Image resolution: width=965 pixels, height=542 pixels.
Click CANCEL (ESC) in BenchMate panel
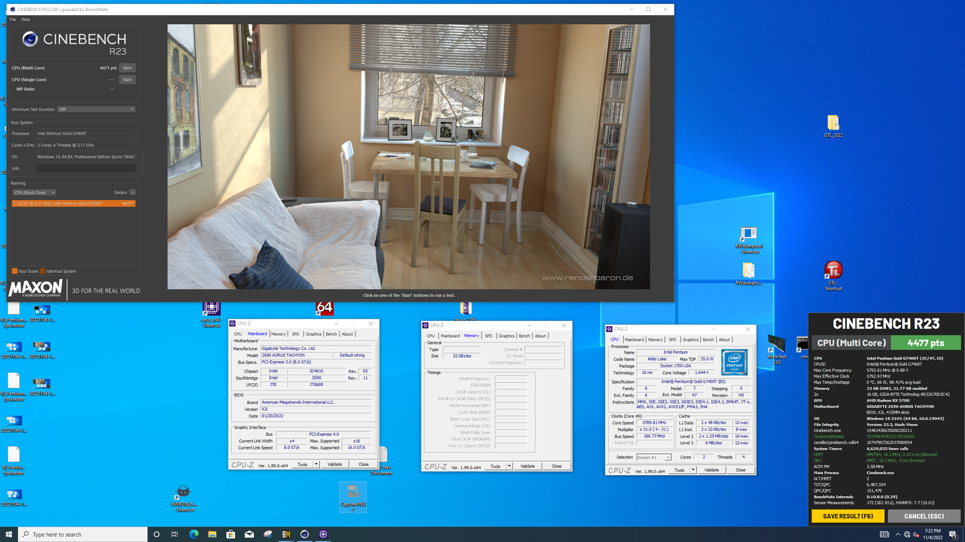pos(924,516)
